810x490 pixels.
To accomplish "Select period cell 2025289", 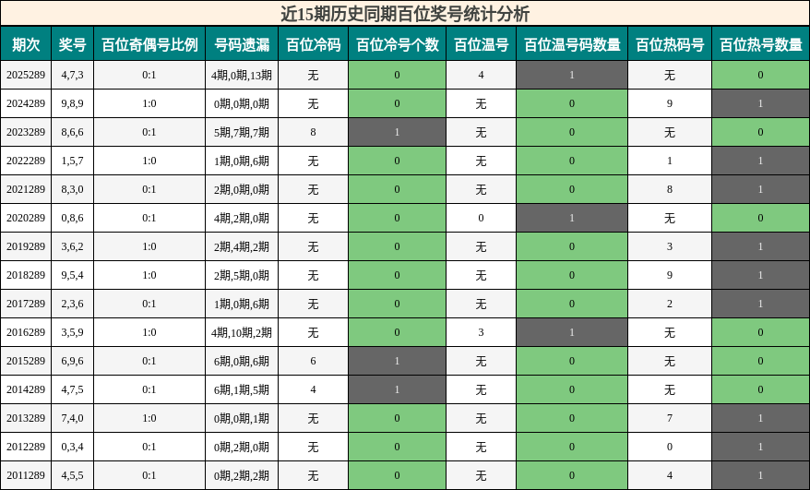I will [x=26, y=75].
